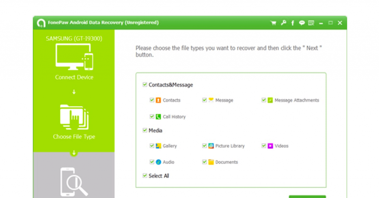Uncheck the Message checkbox

point(204,100)
